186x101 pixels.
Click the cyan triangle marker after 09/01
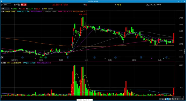(163, 58)
